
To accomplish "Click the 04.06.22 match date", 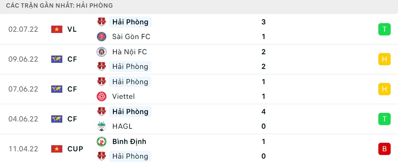I will pos(23,119).
